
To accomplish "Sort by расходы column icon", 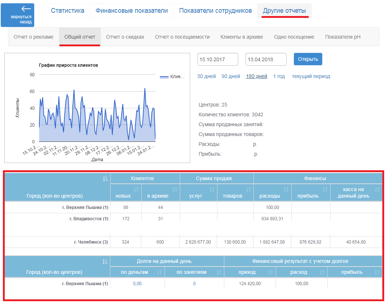I will 286,190.
